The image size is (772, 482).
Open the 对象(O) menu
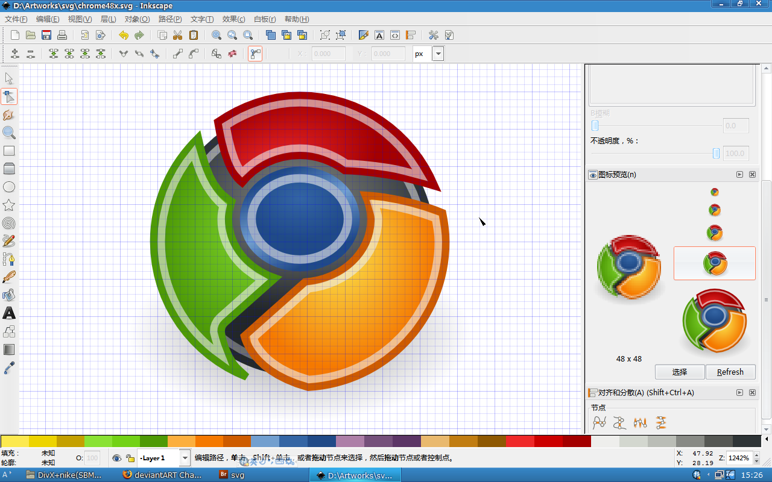click(x=137, y=19)
